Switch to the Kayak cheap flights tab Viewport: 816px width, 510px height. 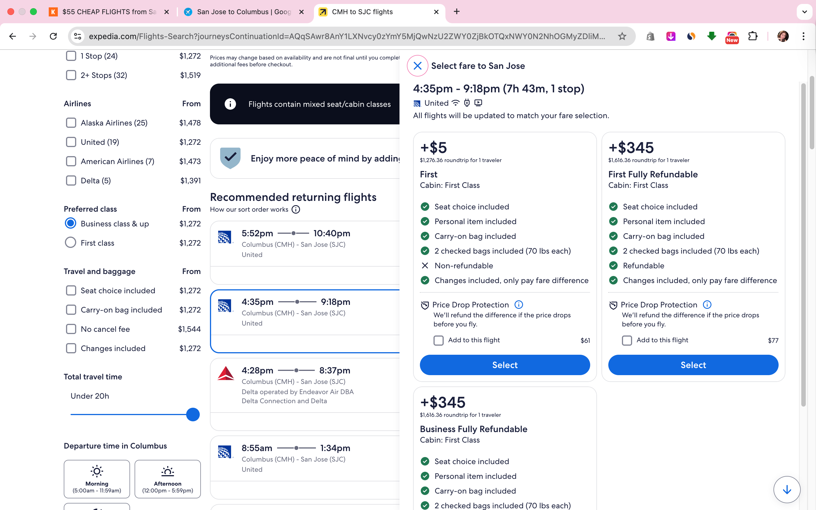(109, 12)
